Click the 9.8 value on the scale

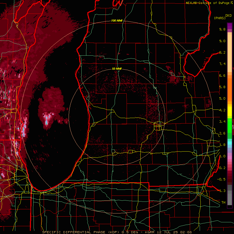point(222,29)
